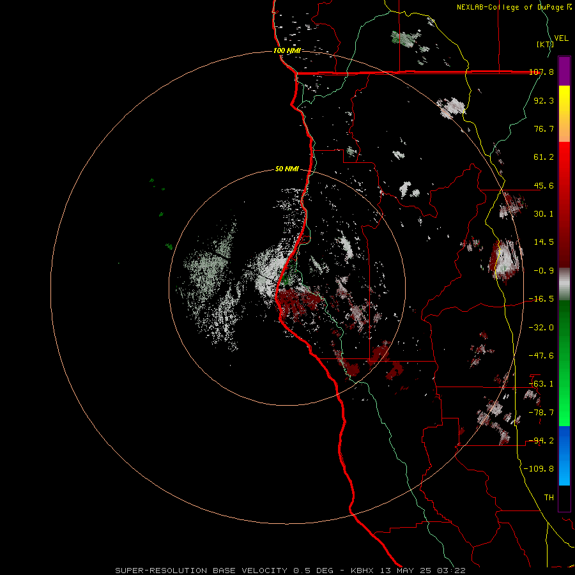Click the -16.5 legend value

coord(541,299)
